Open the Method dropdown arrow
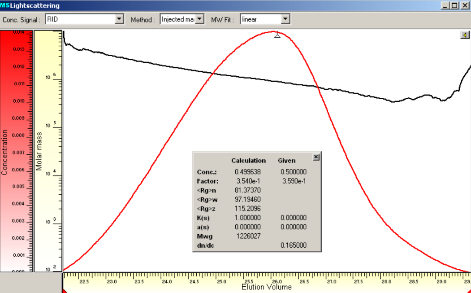Image resolution: width=471 pixels, height=293 pixels. point(200,19)
